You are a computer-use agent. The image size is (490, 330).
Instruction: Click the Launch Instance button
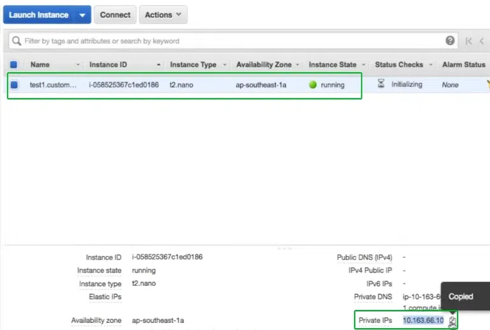(38, 15)
